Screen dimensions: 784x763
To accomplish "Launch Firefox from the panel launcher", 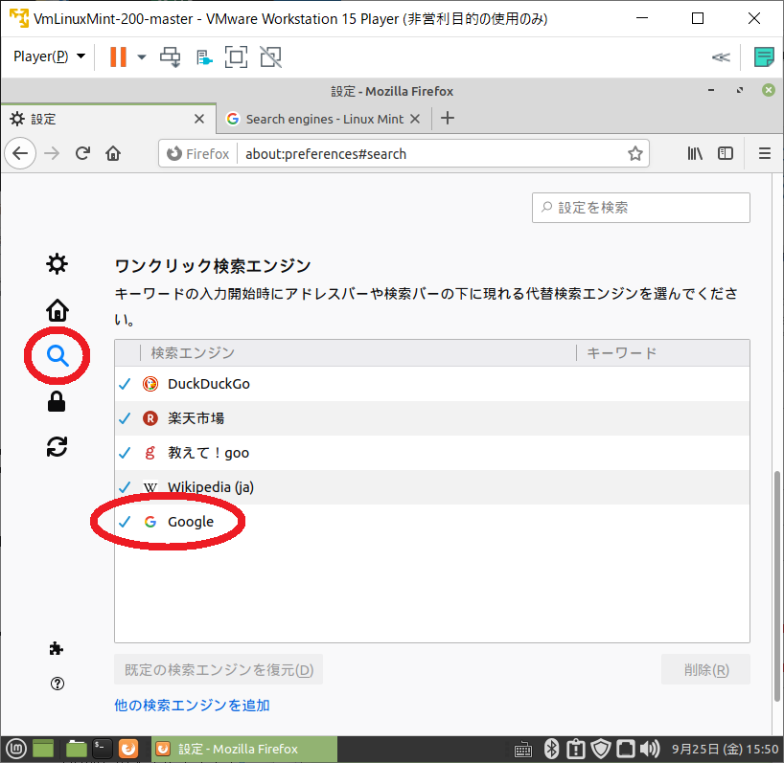I will [x=128, y=749].
